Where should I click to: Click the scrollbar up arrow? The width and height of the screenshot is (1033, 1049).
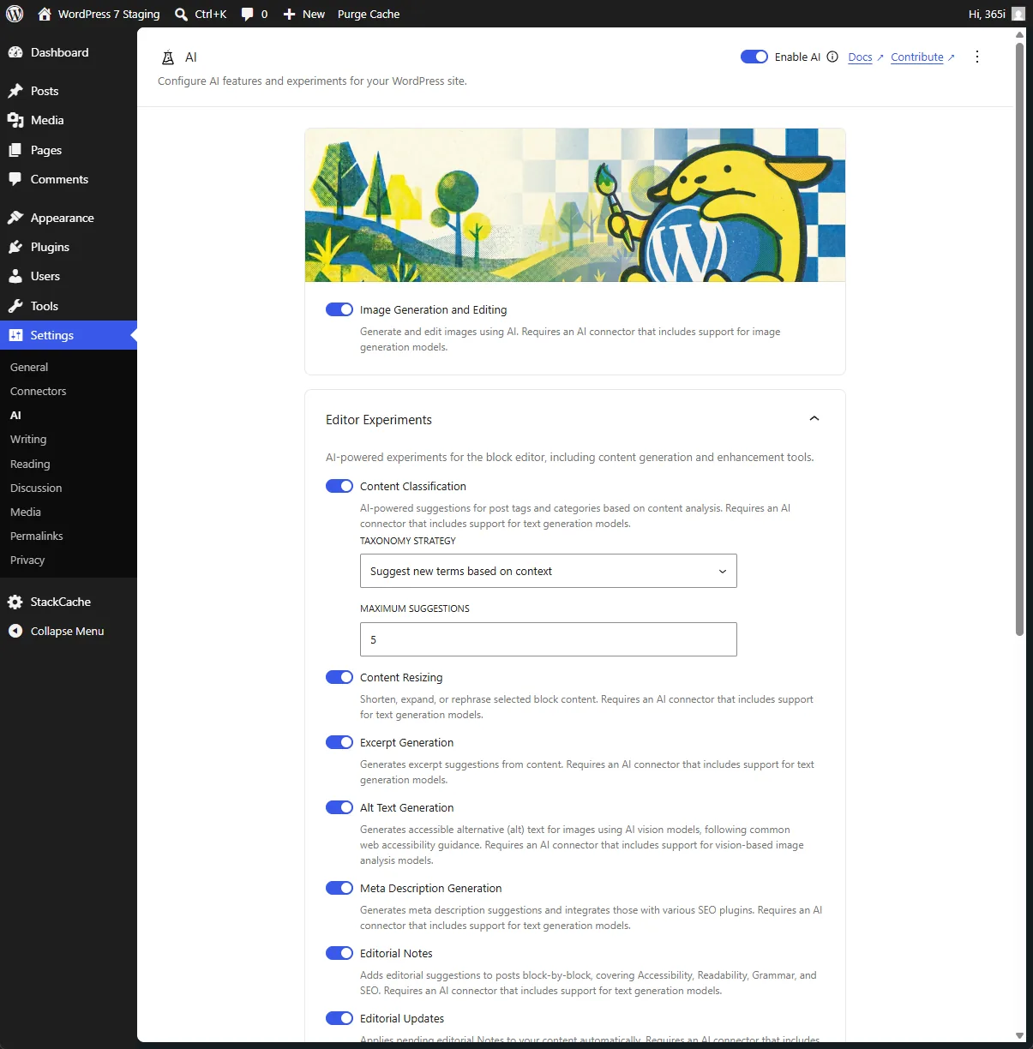pos(1019,35)
